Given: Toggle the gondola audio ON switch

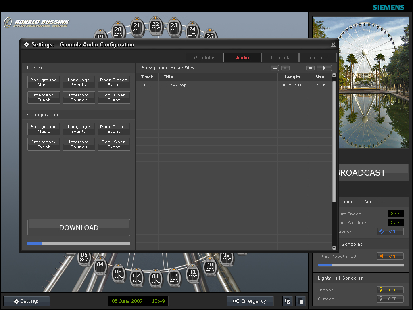Looking at the screenshot, I should coord(390,256).
